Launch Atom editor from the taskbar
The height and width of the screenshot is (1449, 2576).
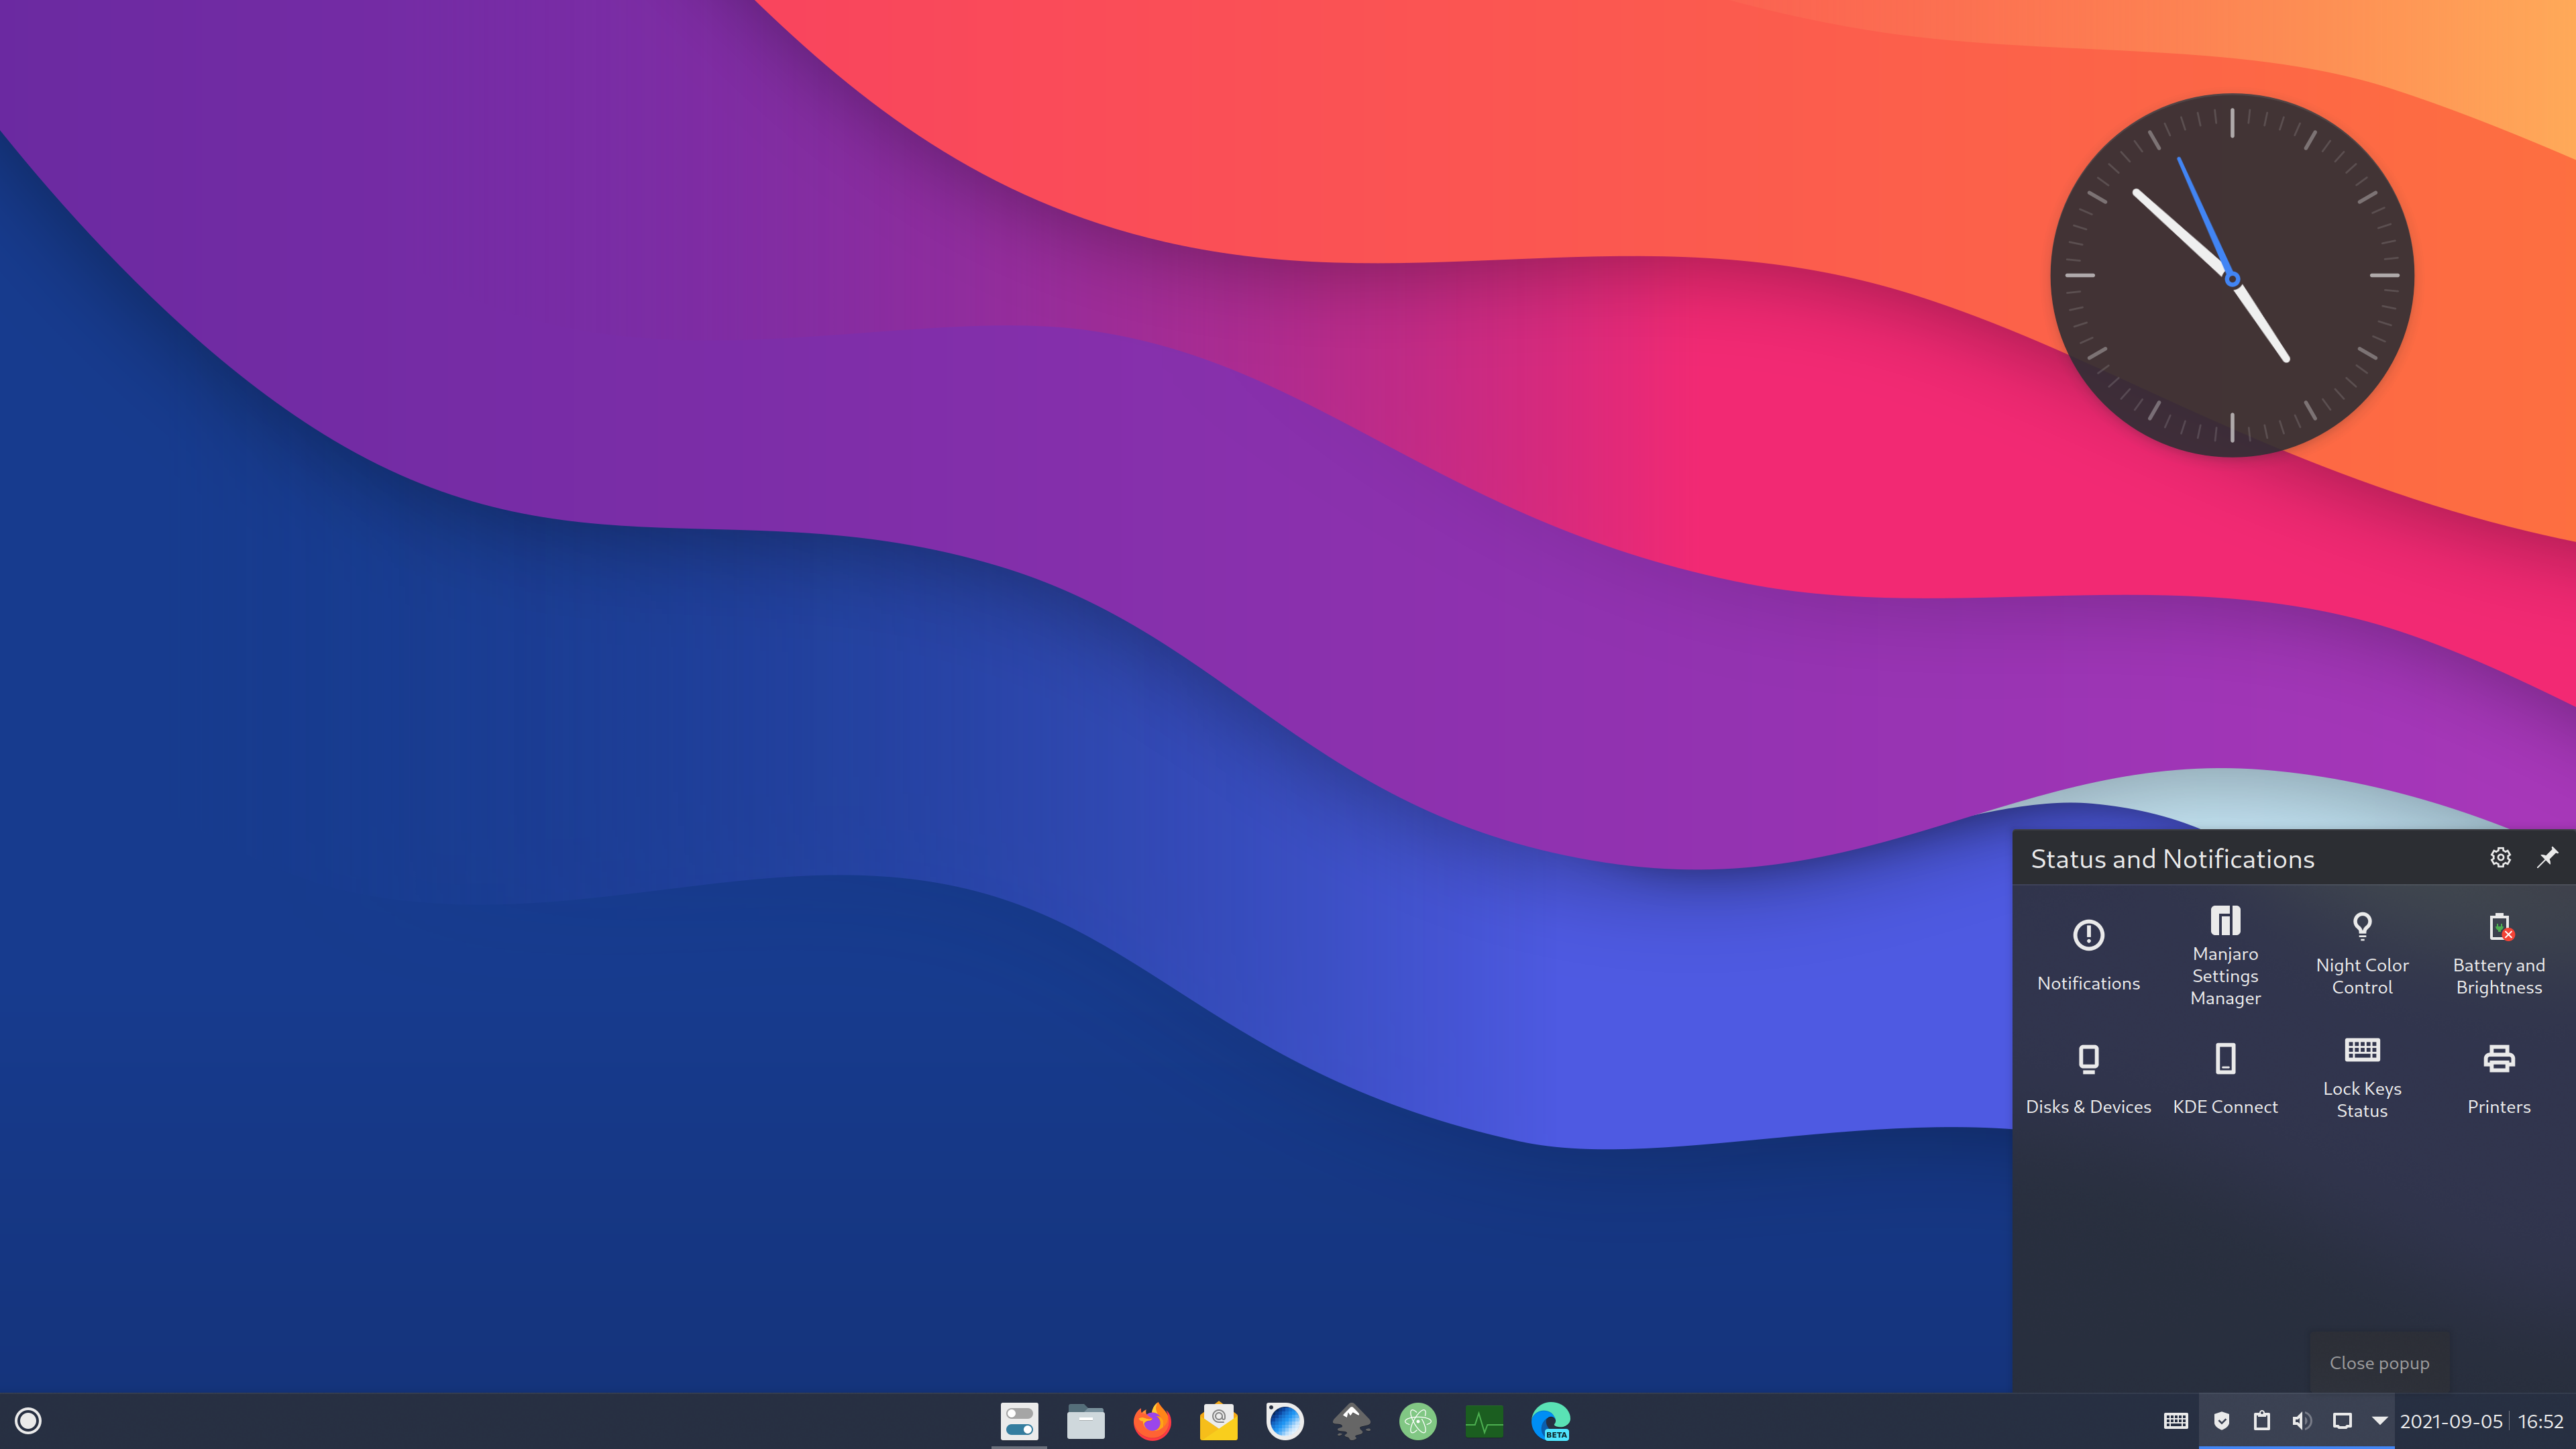click(x=1418, y=1421)
